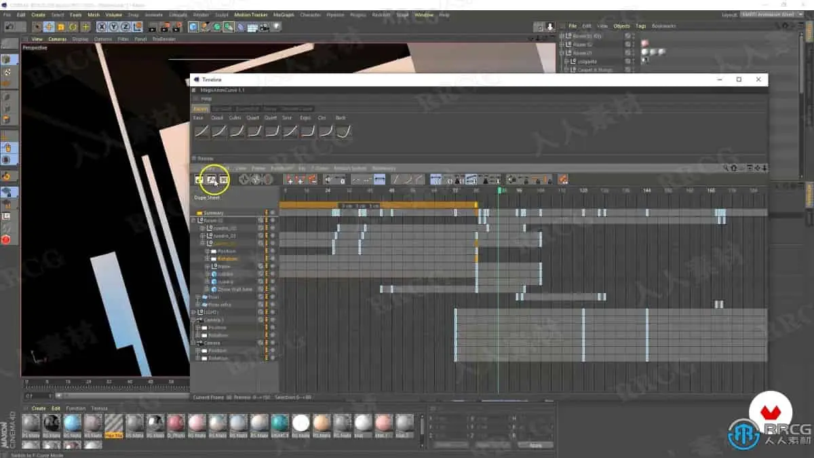Select the Move tool in main toolbar

click(x=49, y=27)
